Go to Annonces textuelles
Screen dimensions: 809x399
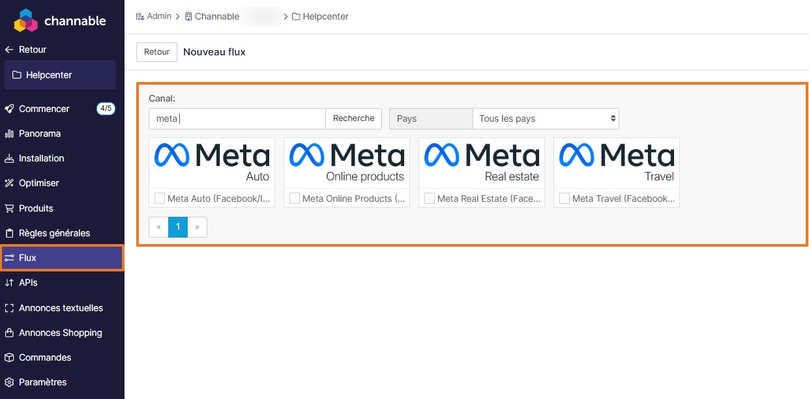[x=62, y=308]
